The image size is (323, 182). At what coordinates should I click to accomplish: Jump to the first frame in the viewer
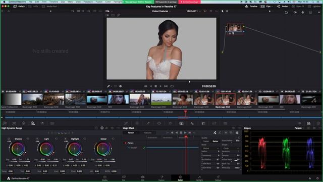point(145,86)
